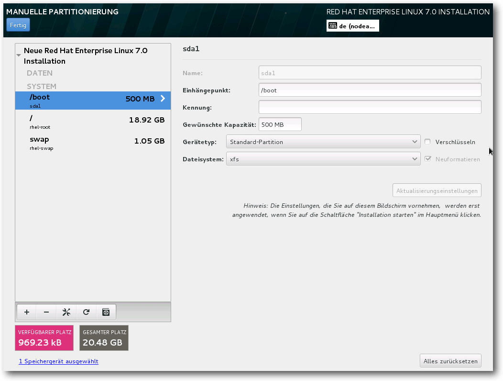The image size is (503, 381).
Task: Click the disabled Name field sda1
Action: 370,73
